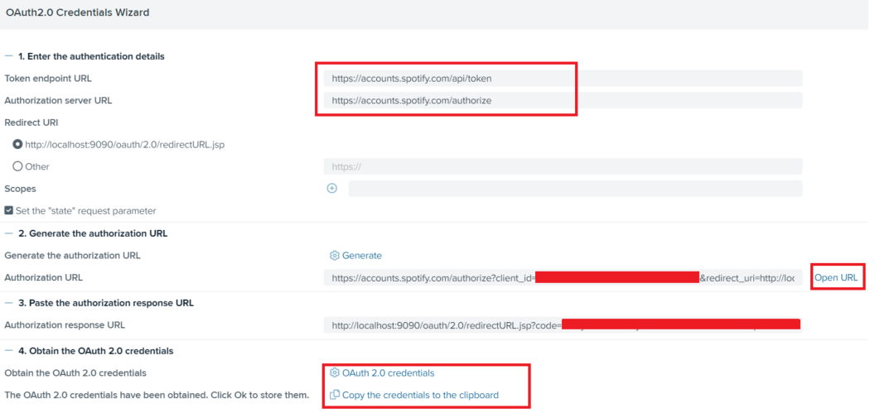Image resolution: width=875 pixels, height=418 pixels.
Task: Click the Authorization URL text field
Action: pos(563,277)
